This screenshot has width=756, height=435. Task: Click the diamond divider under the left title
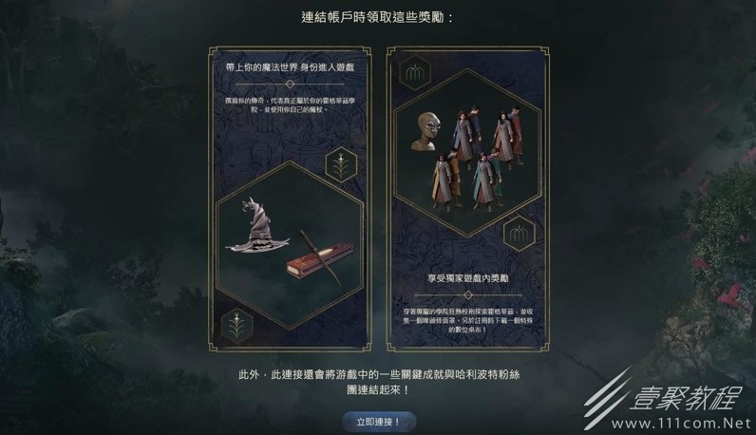[291, 85]
